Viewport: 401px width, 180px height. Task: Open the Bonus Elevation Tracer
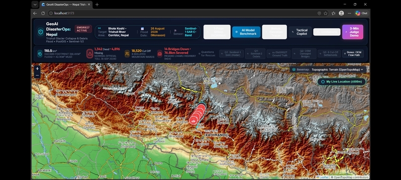[x=275, y=32]
